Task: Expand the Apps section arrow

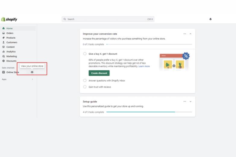Action: click(32, 79)
